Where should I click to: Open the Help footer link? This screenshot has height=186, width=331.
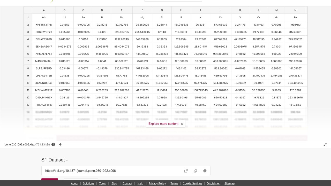(140, 183)
